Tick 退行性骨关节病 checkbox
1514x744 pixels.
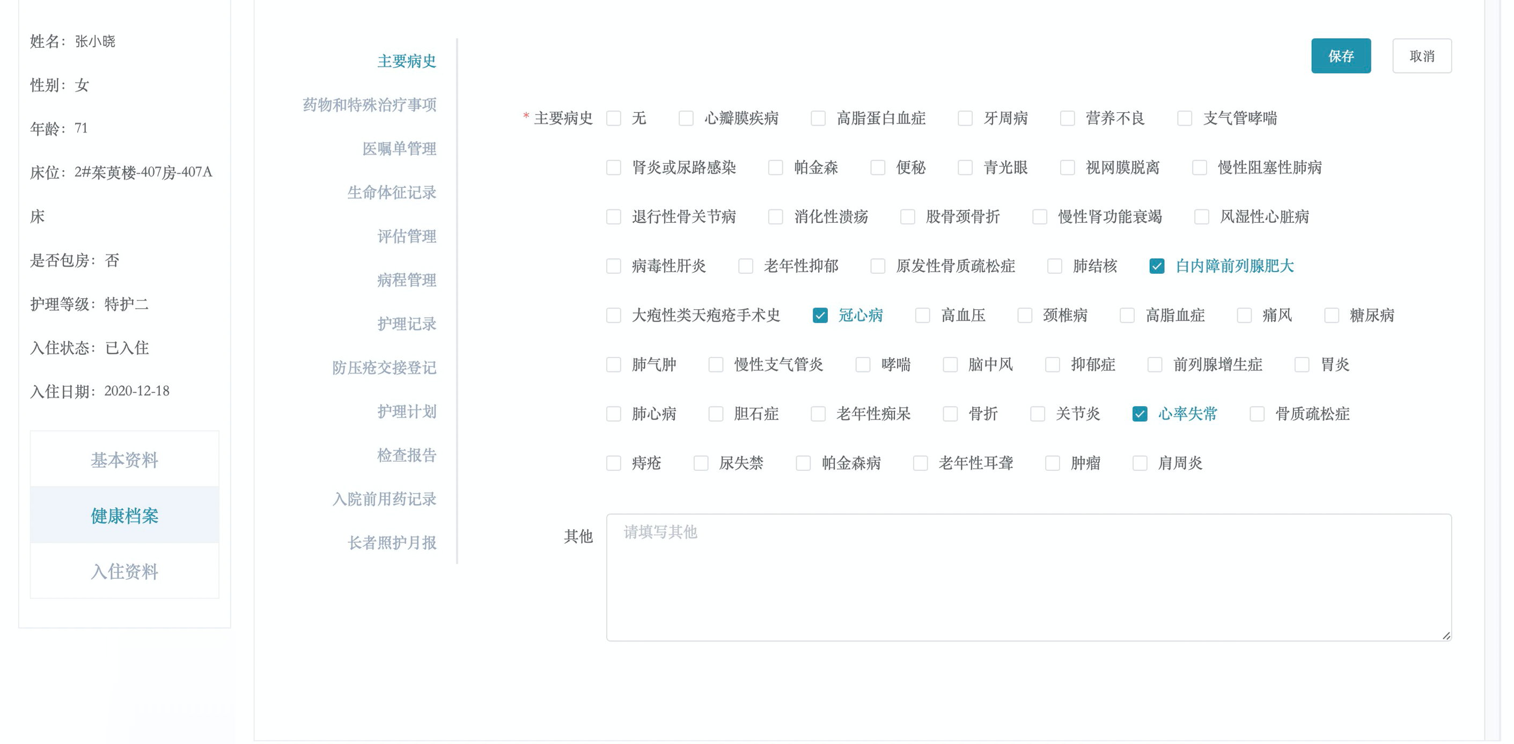[x=614, y=217]
